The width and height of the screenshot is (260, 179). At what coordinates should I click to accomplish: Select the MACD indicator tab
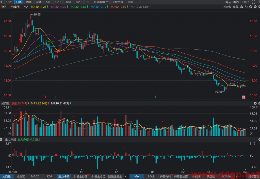(x=35, y=176)
